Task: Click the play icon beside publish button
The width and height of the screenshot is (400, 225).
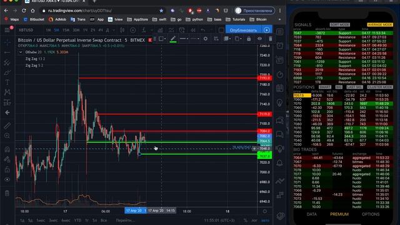Action: click(267, 30)
